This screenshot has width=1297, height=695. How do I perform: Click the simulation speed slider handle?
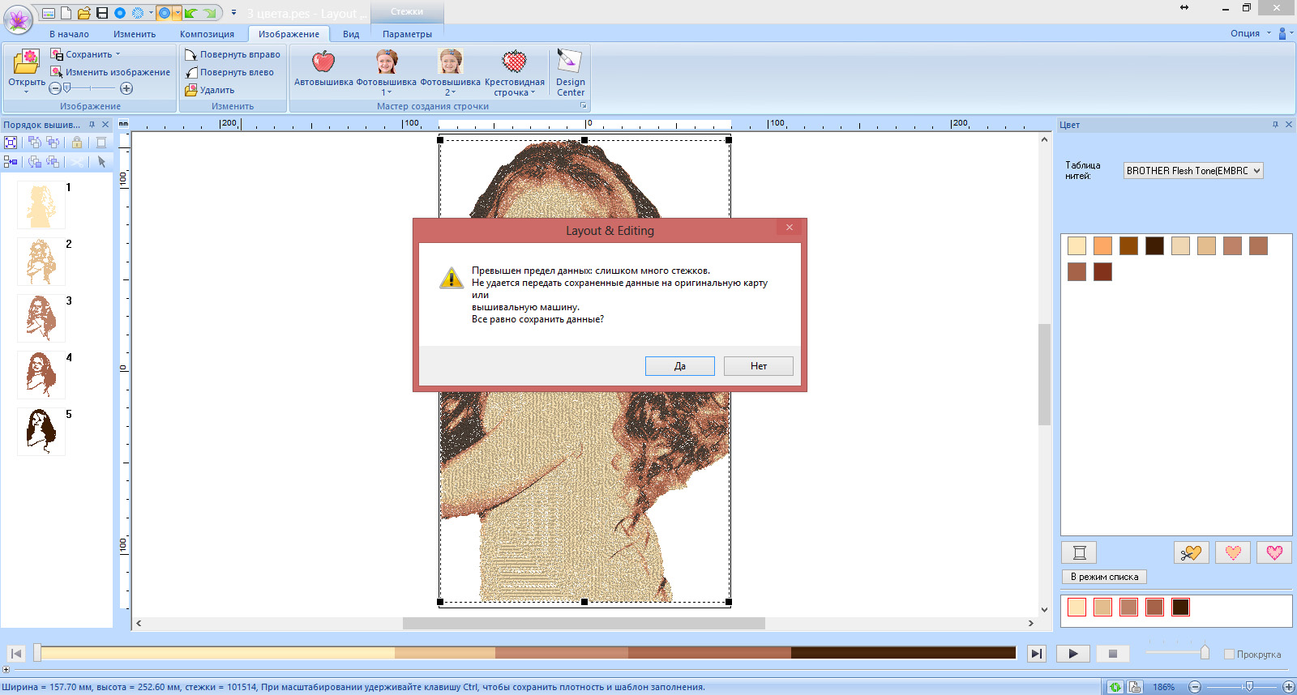coord(1205,652)
